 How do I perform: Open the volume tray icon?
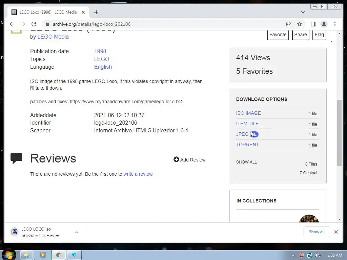point(318,255)
